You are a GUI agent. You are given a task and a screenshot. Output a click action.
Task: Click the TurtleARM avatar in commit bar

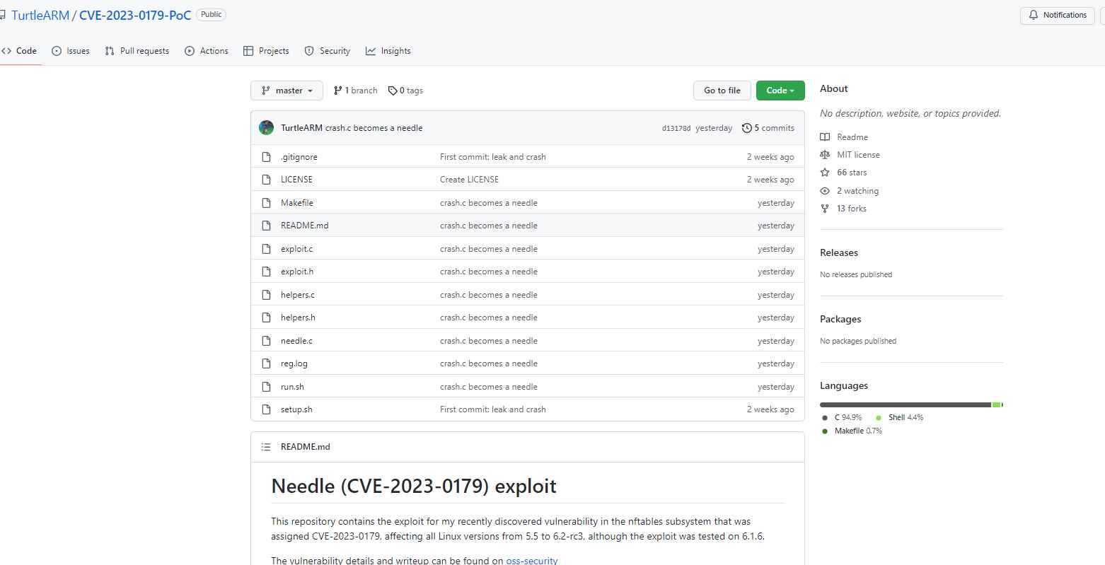point(267,128)
